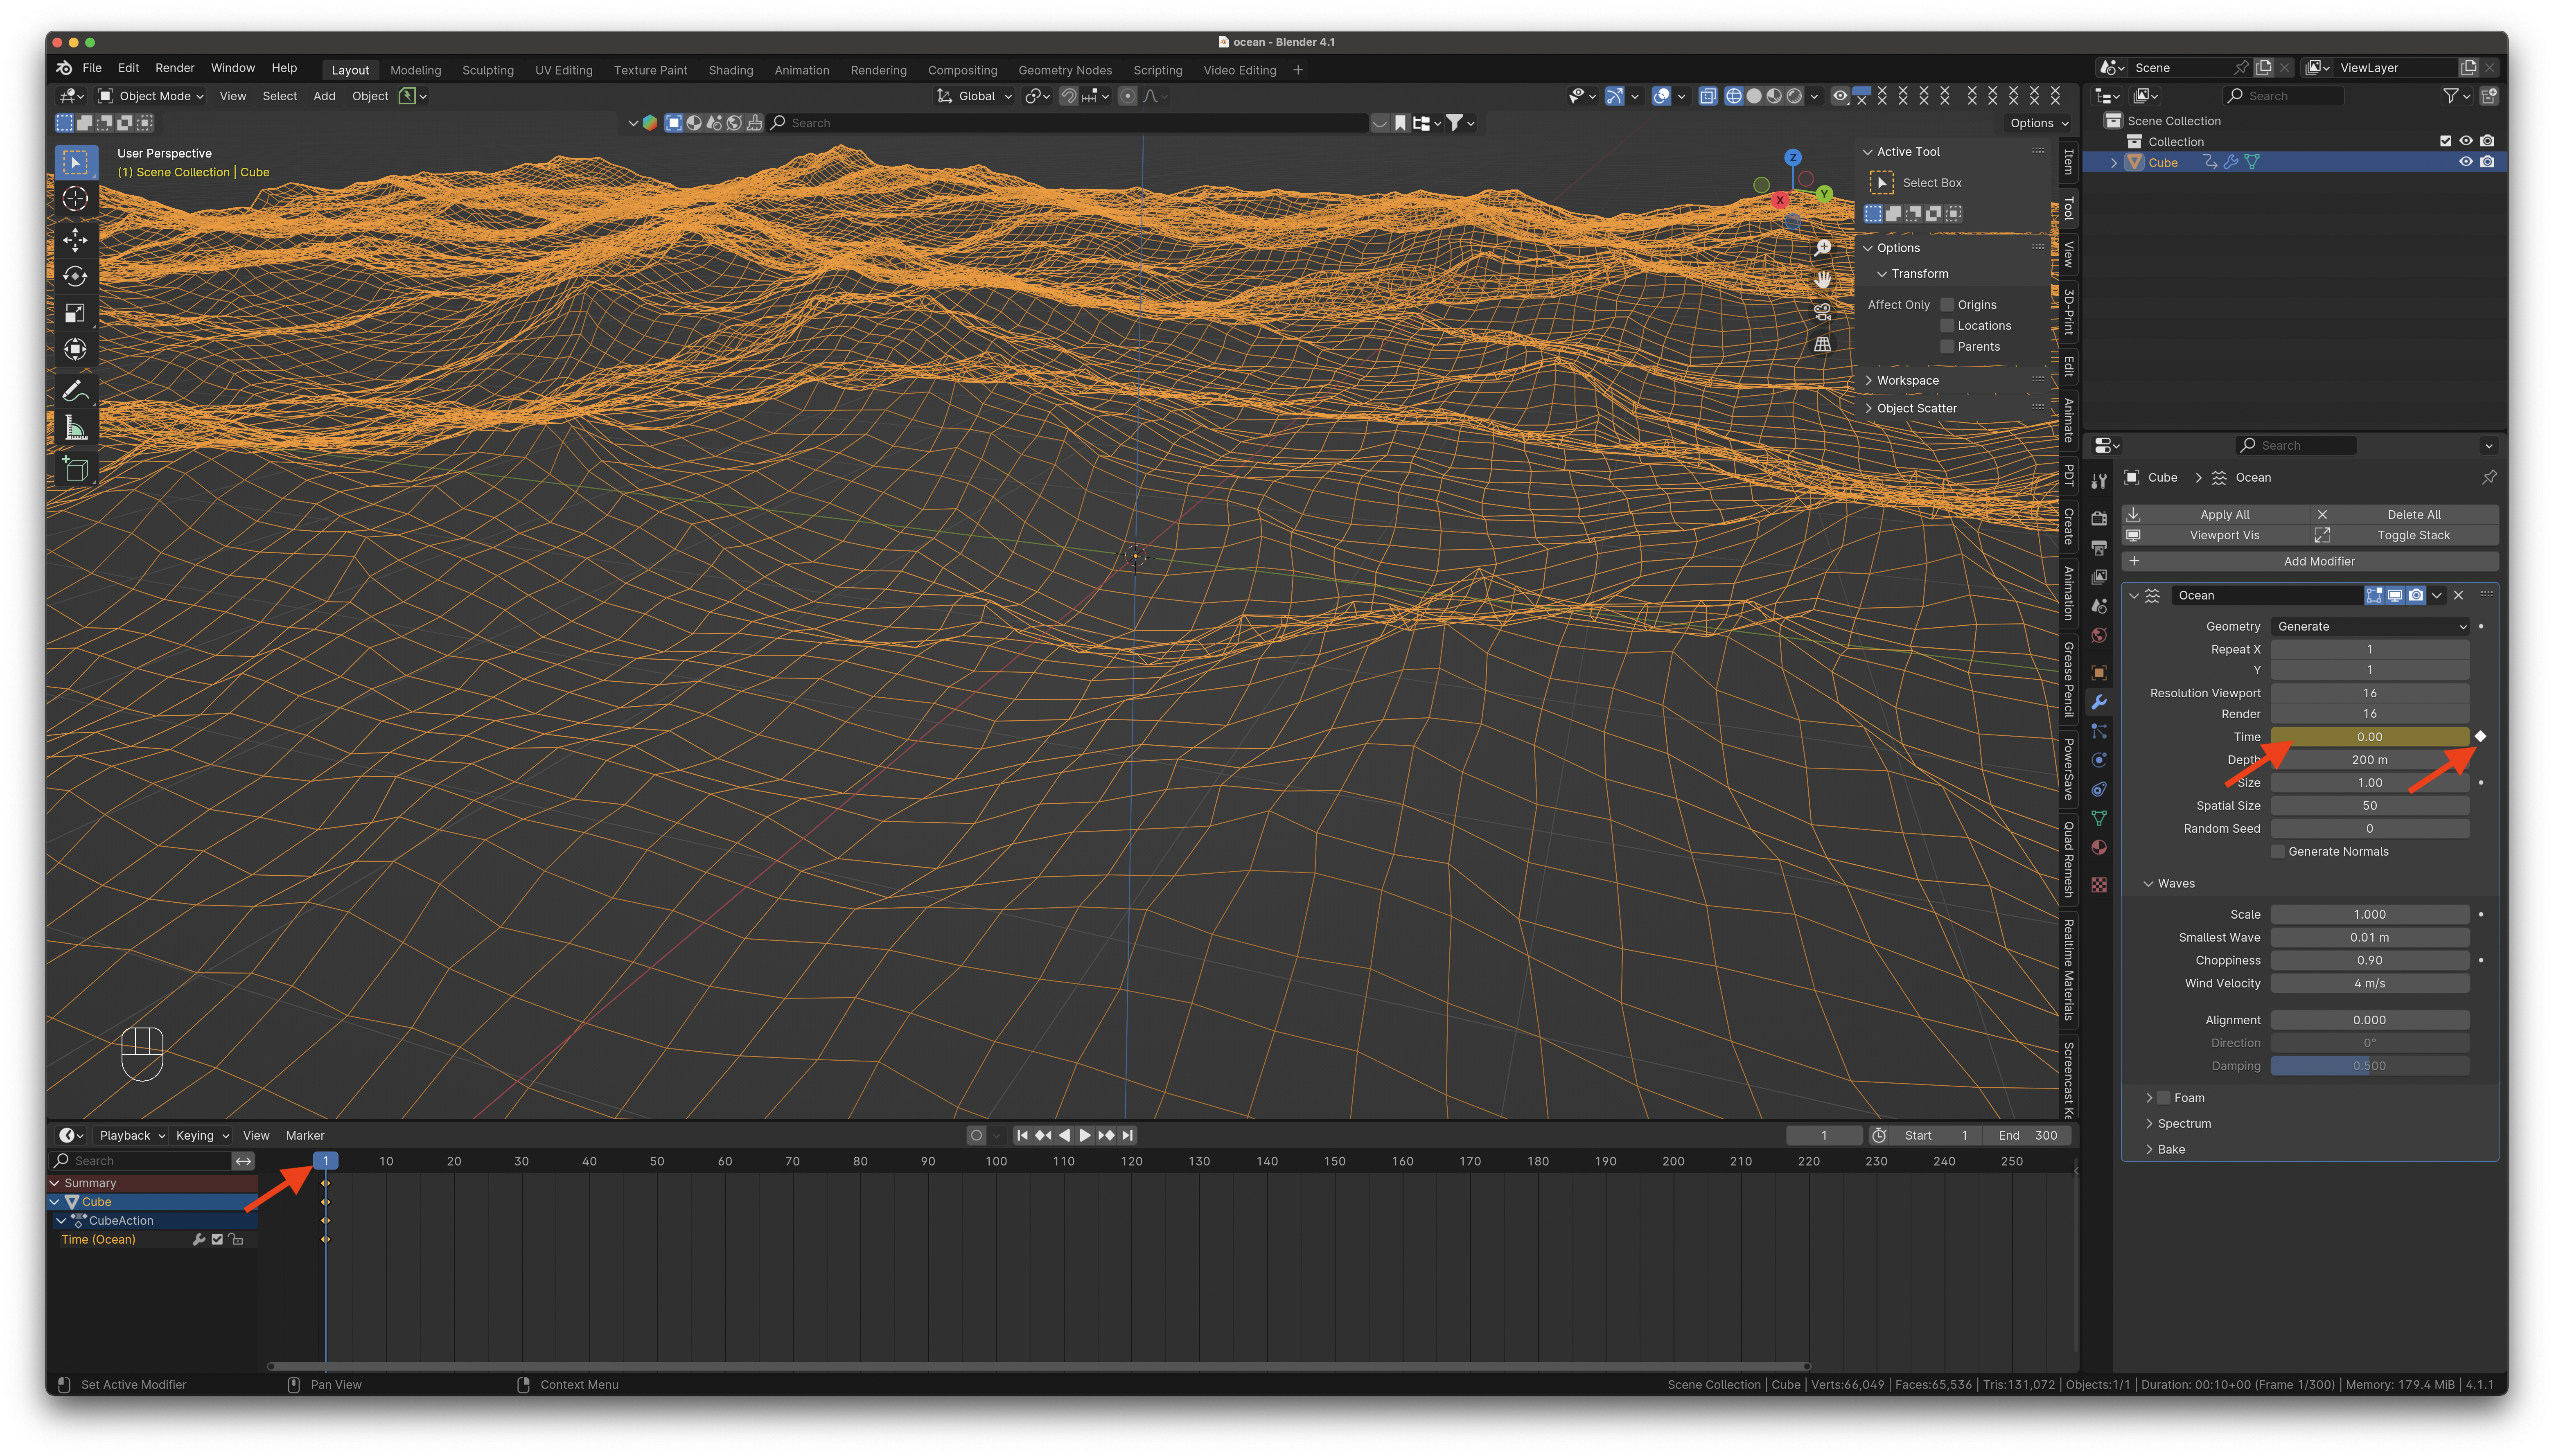Toggle Time (Ocean) channel checkbox in timeline

click(x=217, y=1240)
